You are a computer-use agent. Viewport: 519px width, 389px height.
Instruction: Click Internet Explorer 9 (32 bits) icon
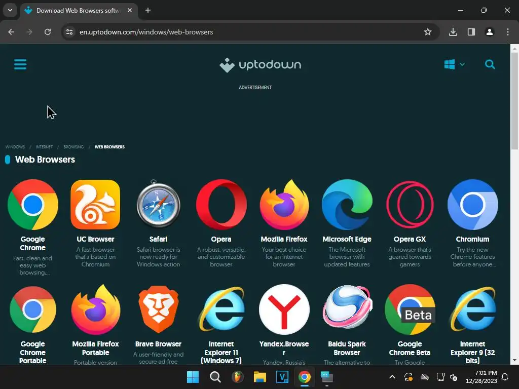tap(473, 309)
